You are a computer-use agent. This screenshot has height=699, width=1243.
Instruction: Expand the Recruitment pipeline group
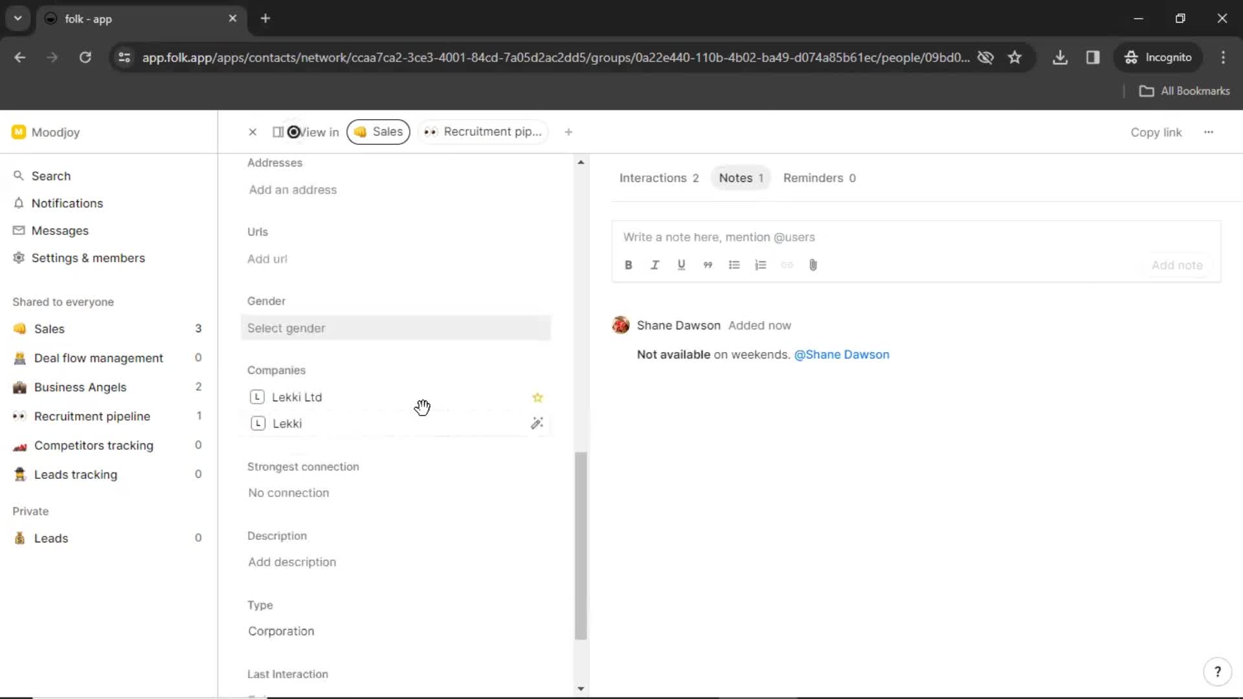pos(91,417)
